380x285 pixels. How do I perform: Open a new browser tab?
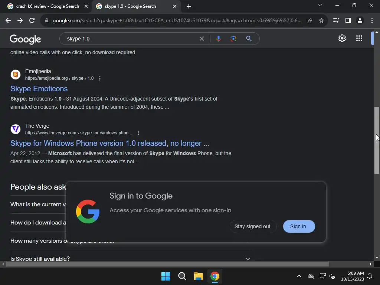tap(189, 6)
